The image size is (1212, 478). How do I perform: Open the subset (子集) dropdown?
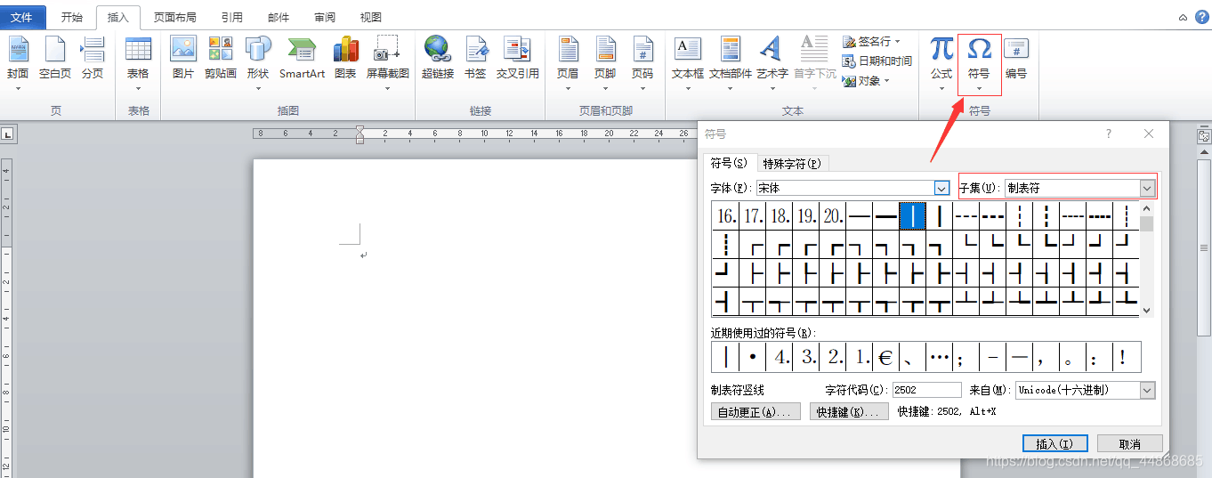[x=1147, y=188]
